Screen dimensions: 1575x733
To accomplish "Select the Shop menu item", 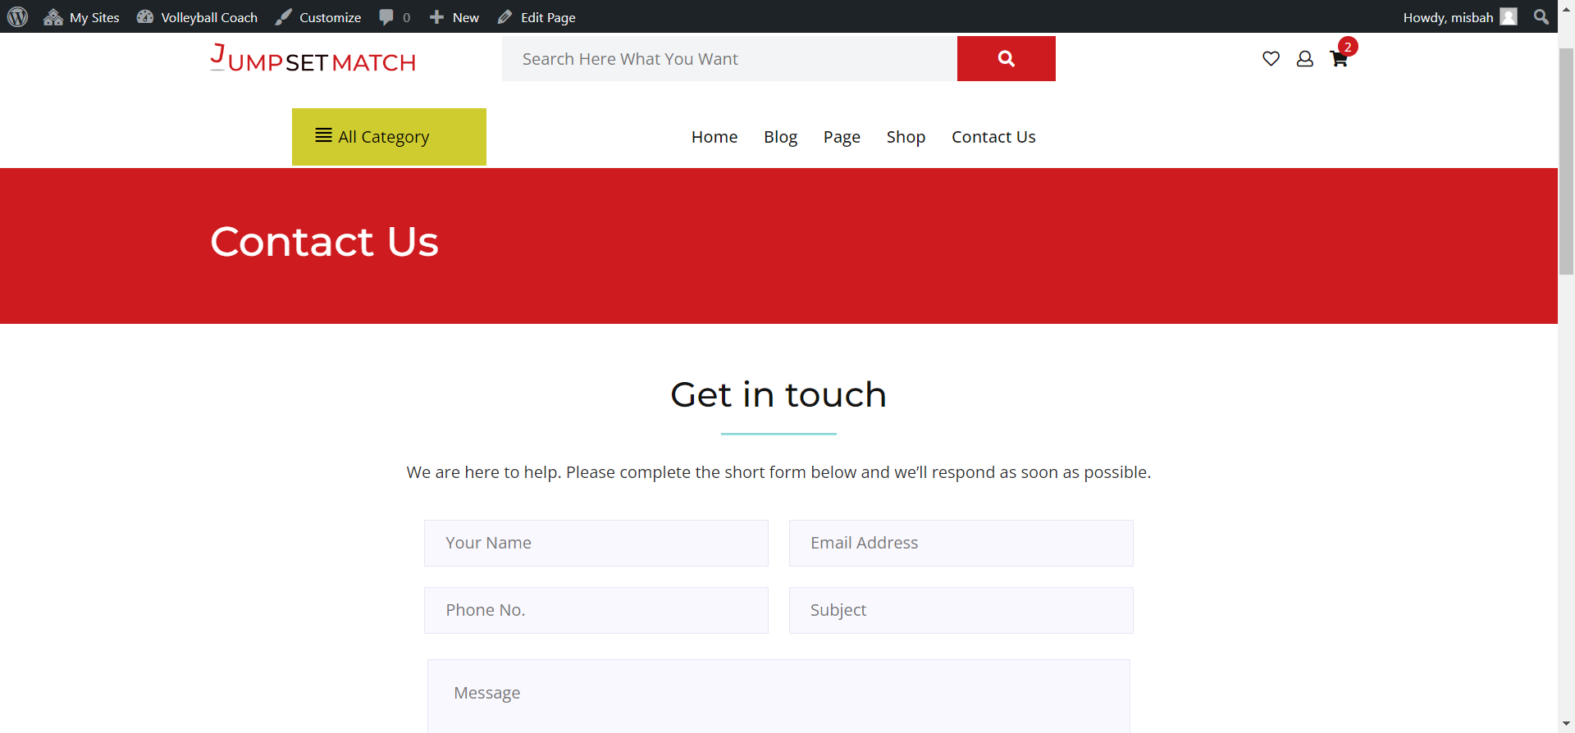I will coord(906,137).
